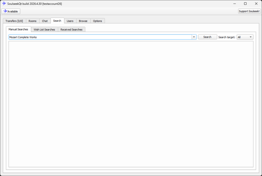Minimize the SoulseekQt window

[x=235, y=4]
